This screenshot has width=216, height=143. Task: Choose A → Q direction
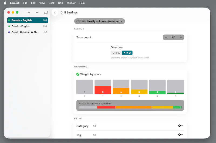127,53
